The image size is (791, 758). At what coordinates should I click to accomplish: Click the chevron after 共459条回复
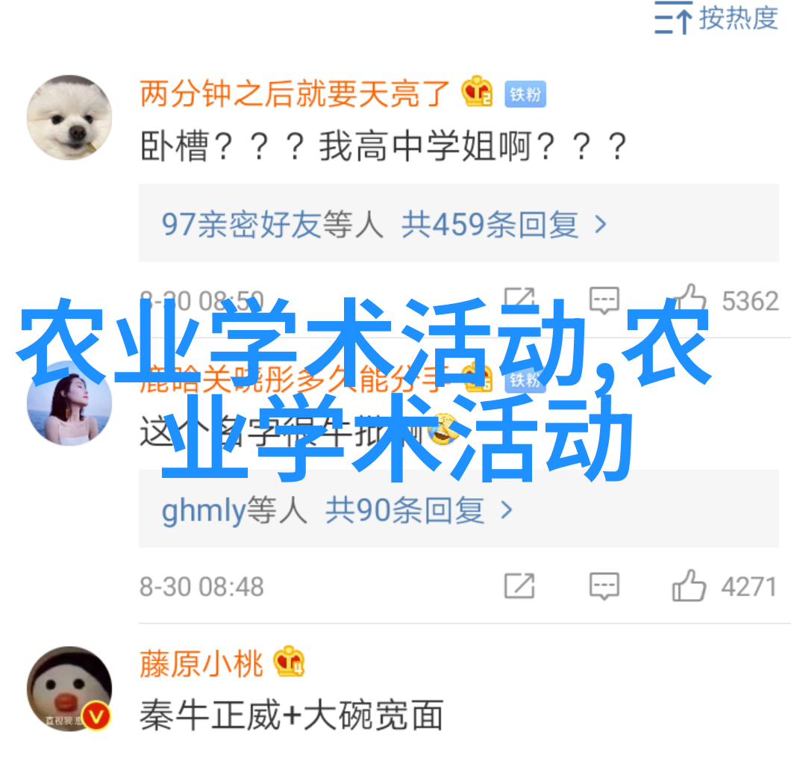point(600,224)
